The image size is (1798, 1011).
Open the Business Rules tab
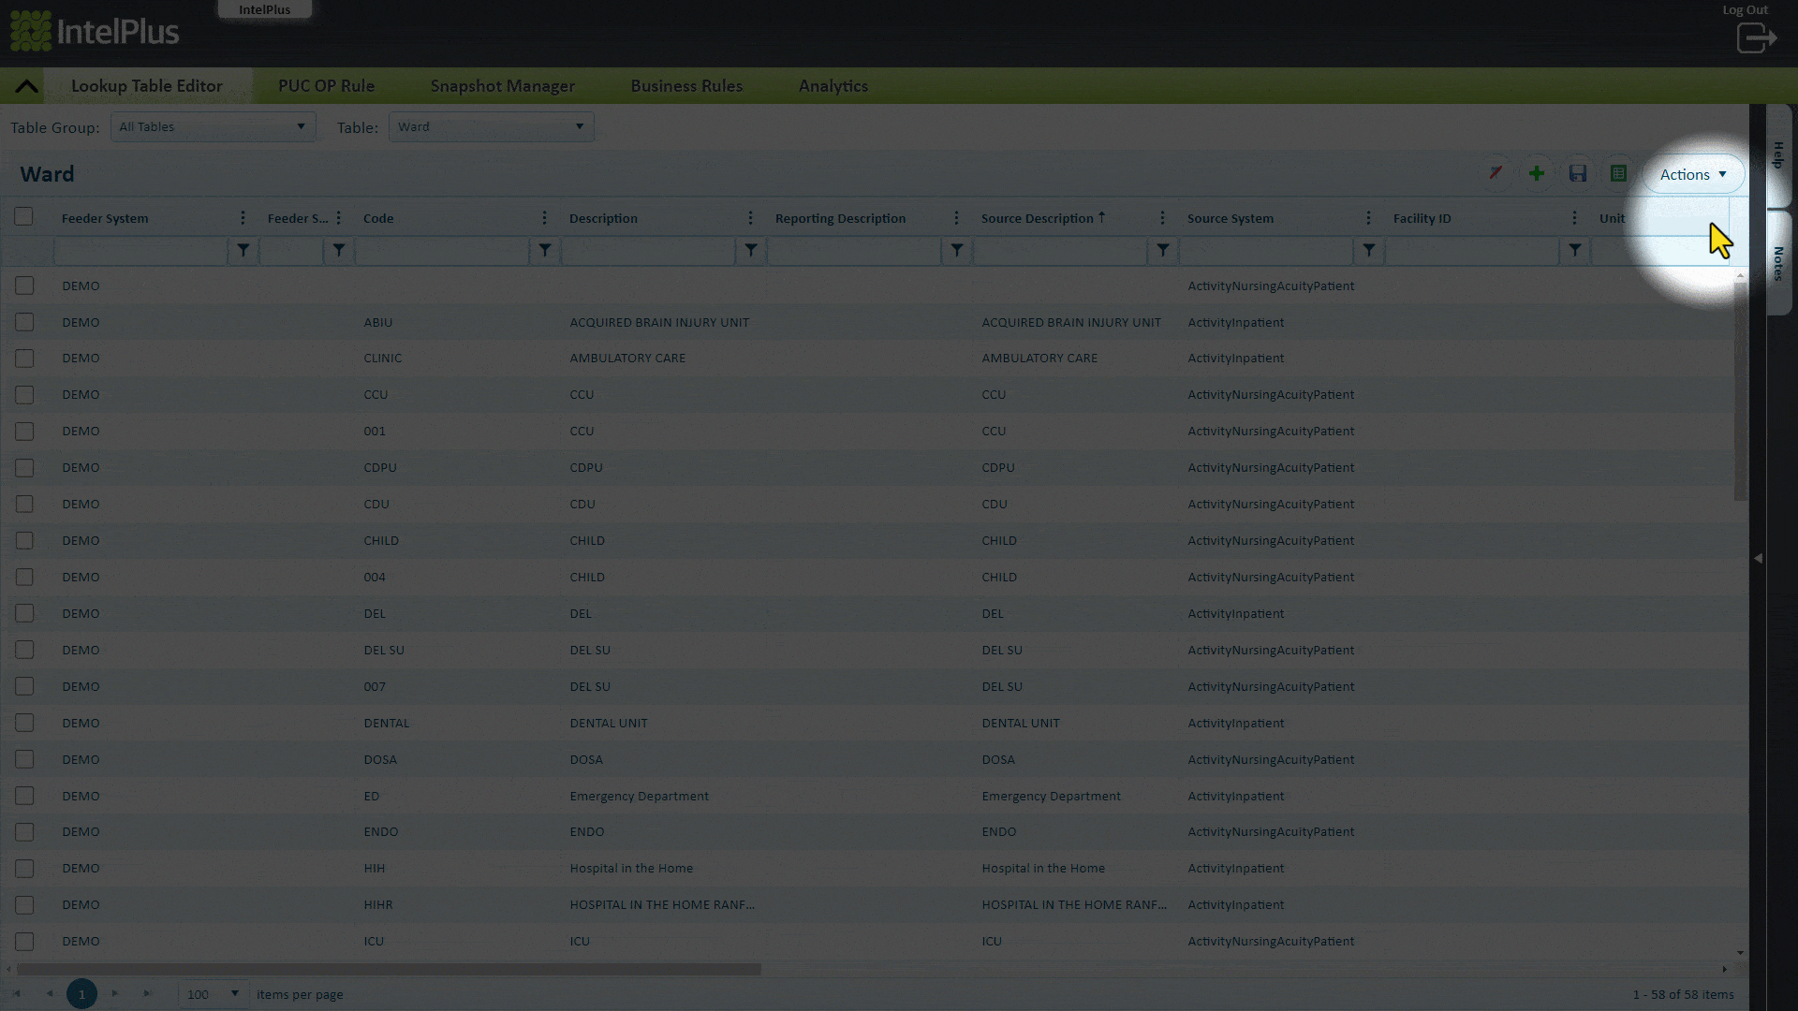[x=686, y=86]
